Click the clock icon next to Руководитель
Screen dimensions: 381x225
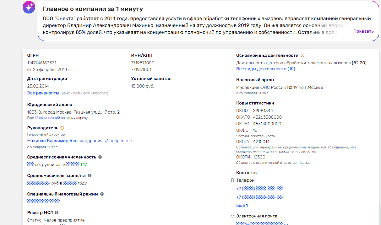coord(62,128)
